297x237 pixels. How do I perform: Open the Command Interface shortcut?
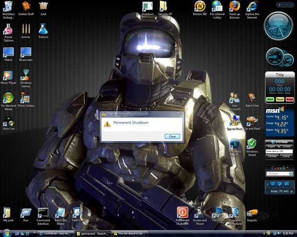click(x=43, y=213)
